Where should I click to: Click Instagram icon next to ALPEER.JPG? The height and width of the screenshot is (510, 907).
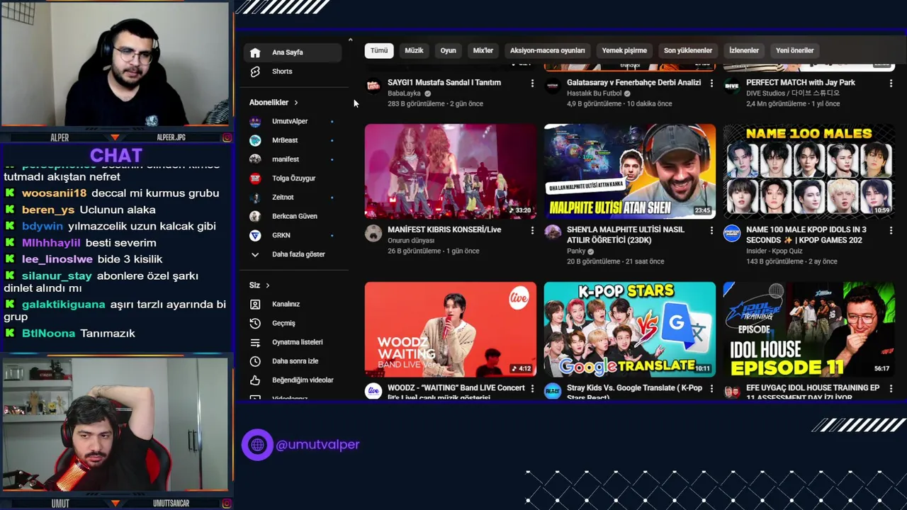227,137
